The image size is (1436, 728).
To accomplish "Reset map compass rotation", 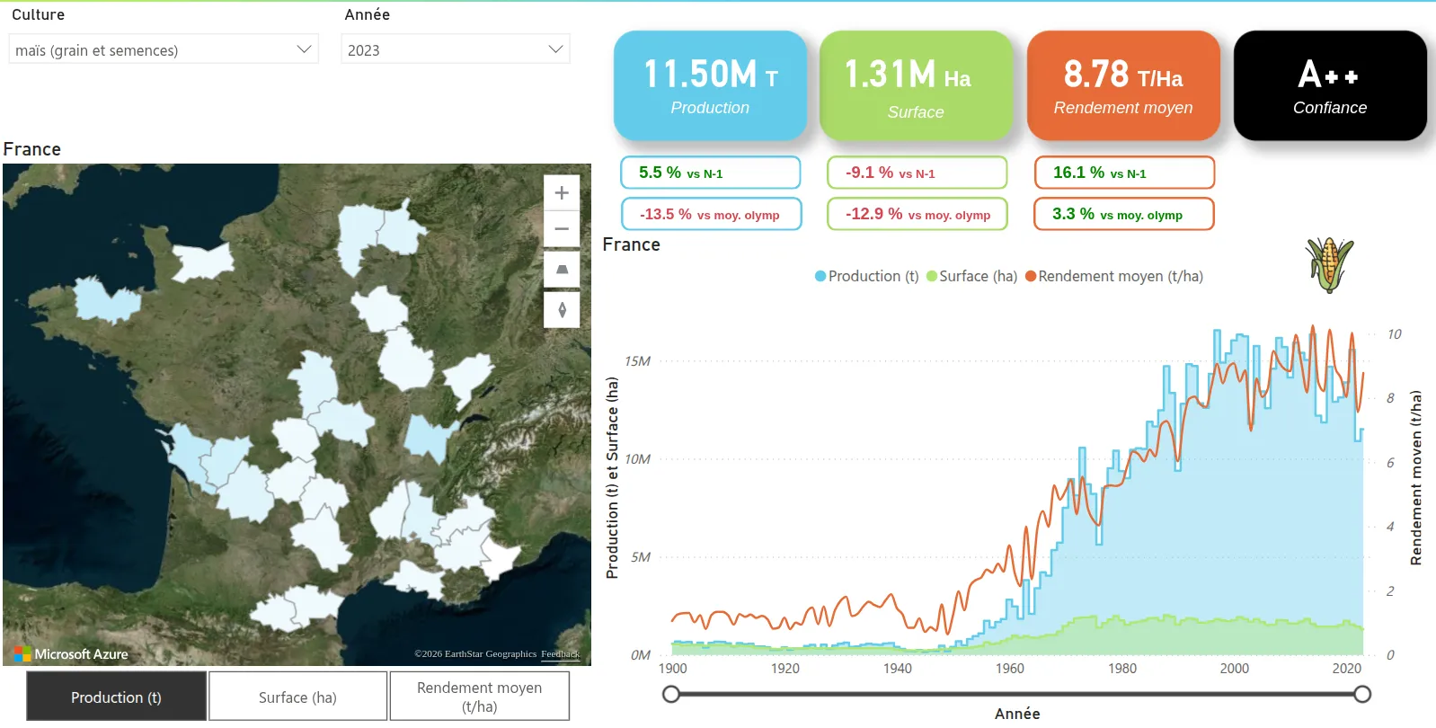I will point(562,310).
